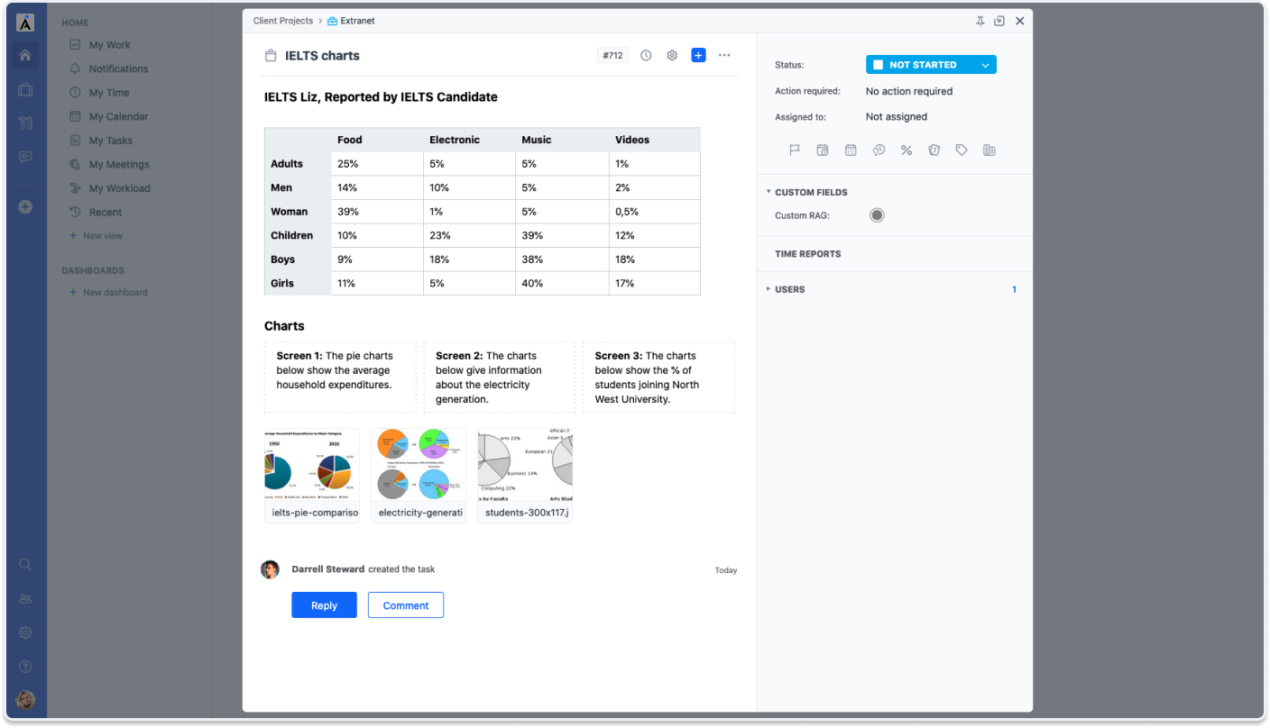Click the blue plus button in task header
The image size is (1270, 728).
(x=698, y=56)
